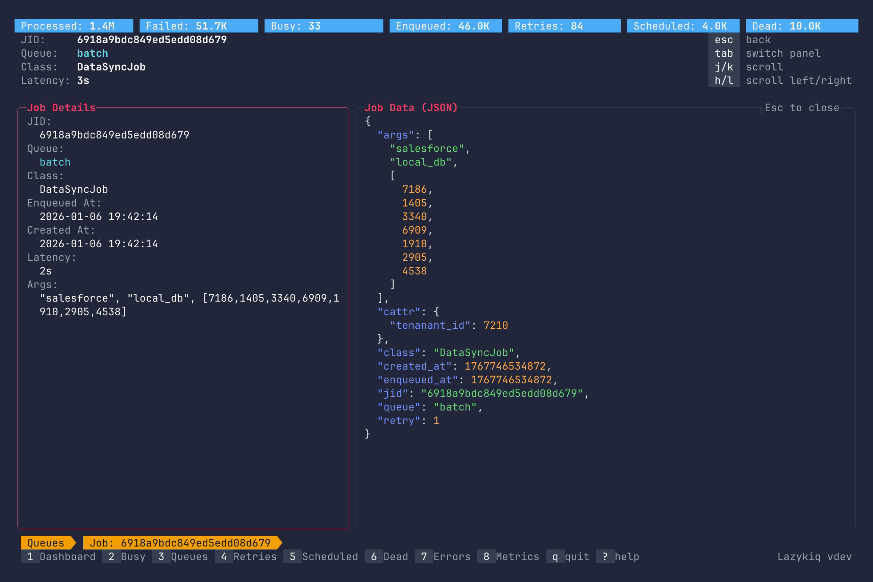
Task: Click the Enqueued count box
Action: [x=445, y=26]
